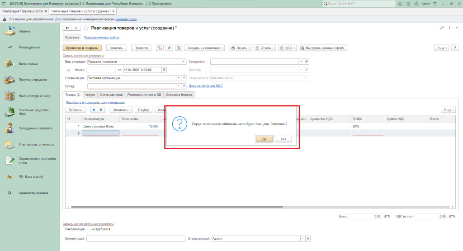Click the Дт/Кт postings icon
The height and width of the screenshot is (251, 463).
point(160,47)
